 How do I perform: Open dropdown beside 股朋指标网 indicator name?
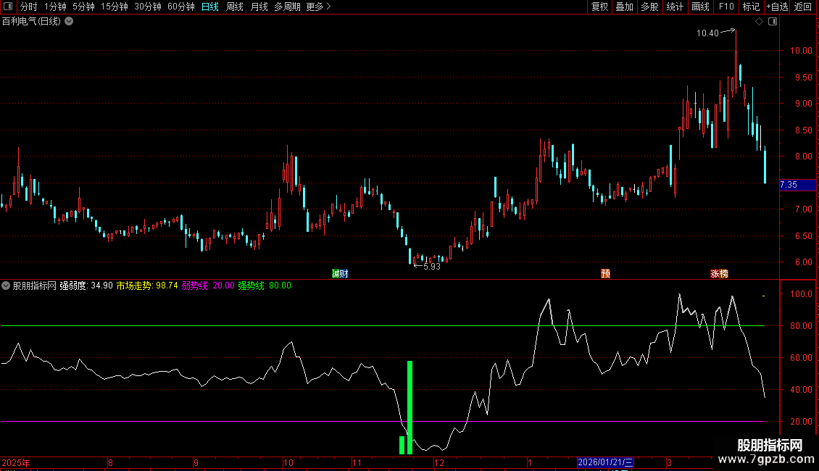6,285
